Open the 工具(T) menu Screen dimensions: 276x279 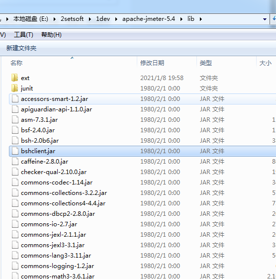[23, 35]
